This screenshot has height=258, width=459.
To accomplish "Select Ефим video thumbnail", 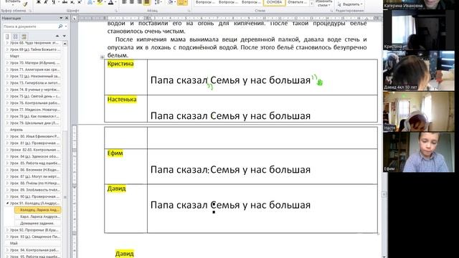I will pos(419,153).
